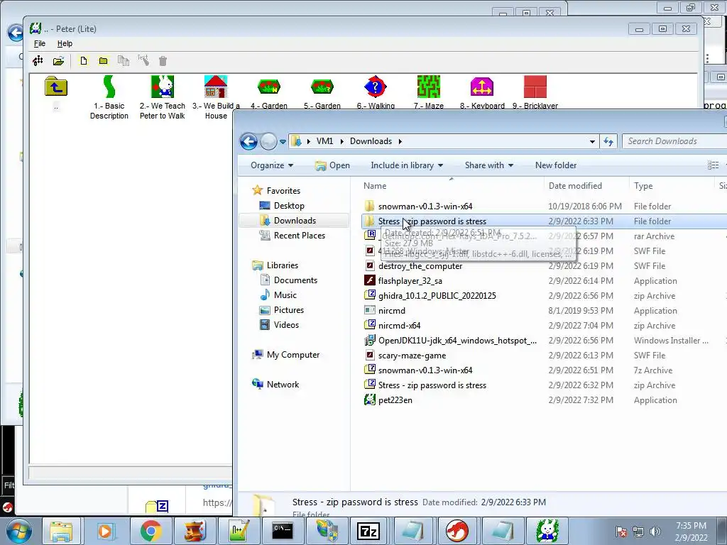Select the snowman-v0.1.3-win-x64 7z archive
This screenshot has height=545, width=727.
click(425, 370)
